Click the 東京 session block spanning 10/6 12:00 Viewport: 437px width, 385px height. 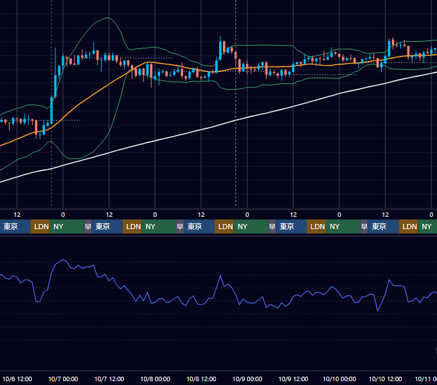[15, 227]
